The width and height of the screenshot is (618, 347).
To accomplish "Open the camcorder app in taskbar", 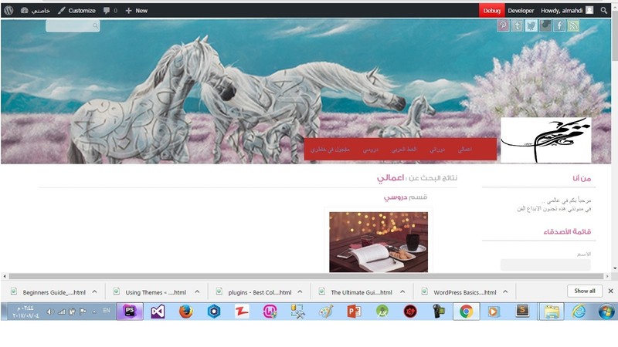I will pyautogui.click(x=438, y=312).
